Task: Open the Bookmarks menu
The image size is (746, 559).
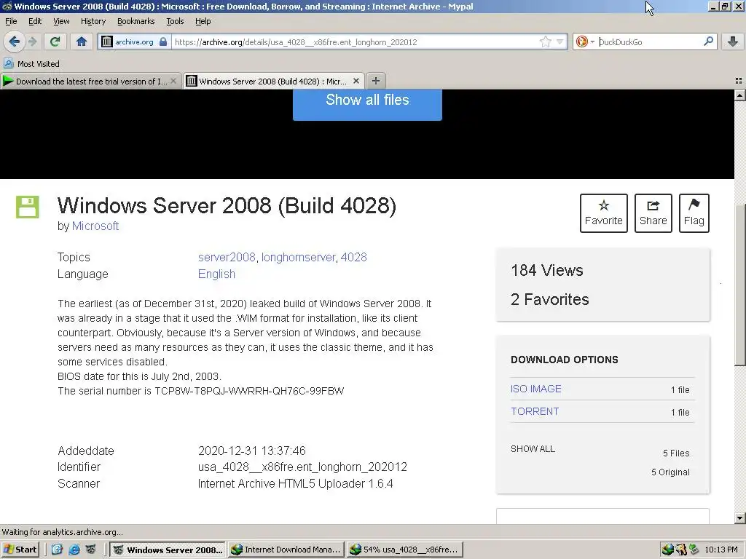Action: click(136, 21)
